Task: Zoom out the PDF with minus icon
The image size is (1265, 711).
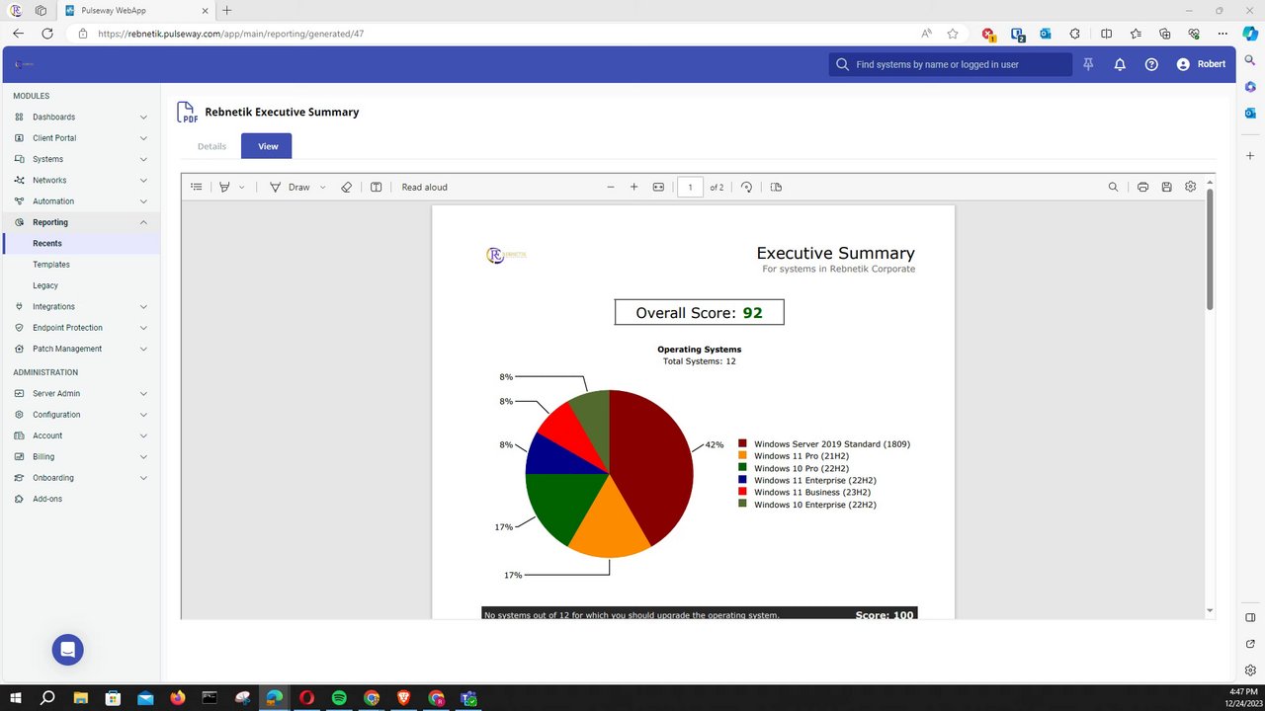Action: coord(611,187)
